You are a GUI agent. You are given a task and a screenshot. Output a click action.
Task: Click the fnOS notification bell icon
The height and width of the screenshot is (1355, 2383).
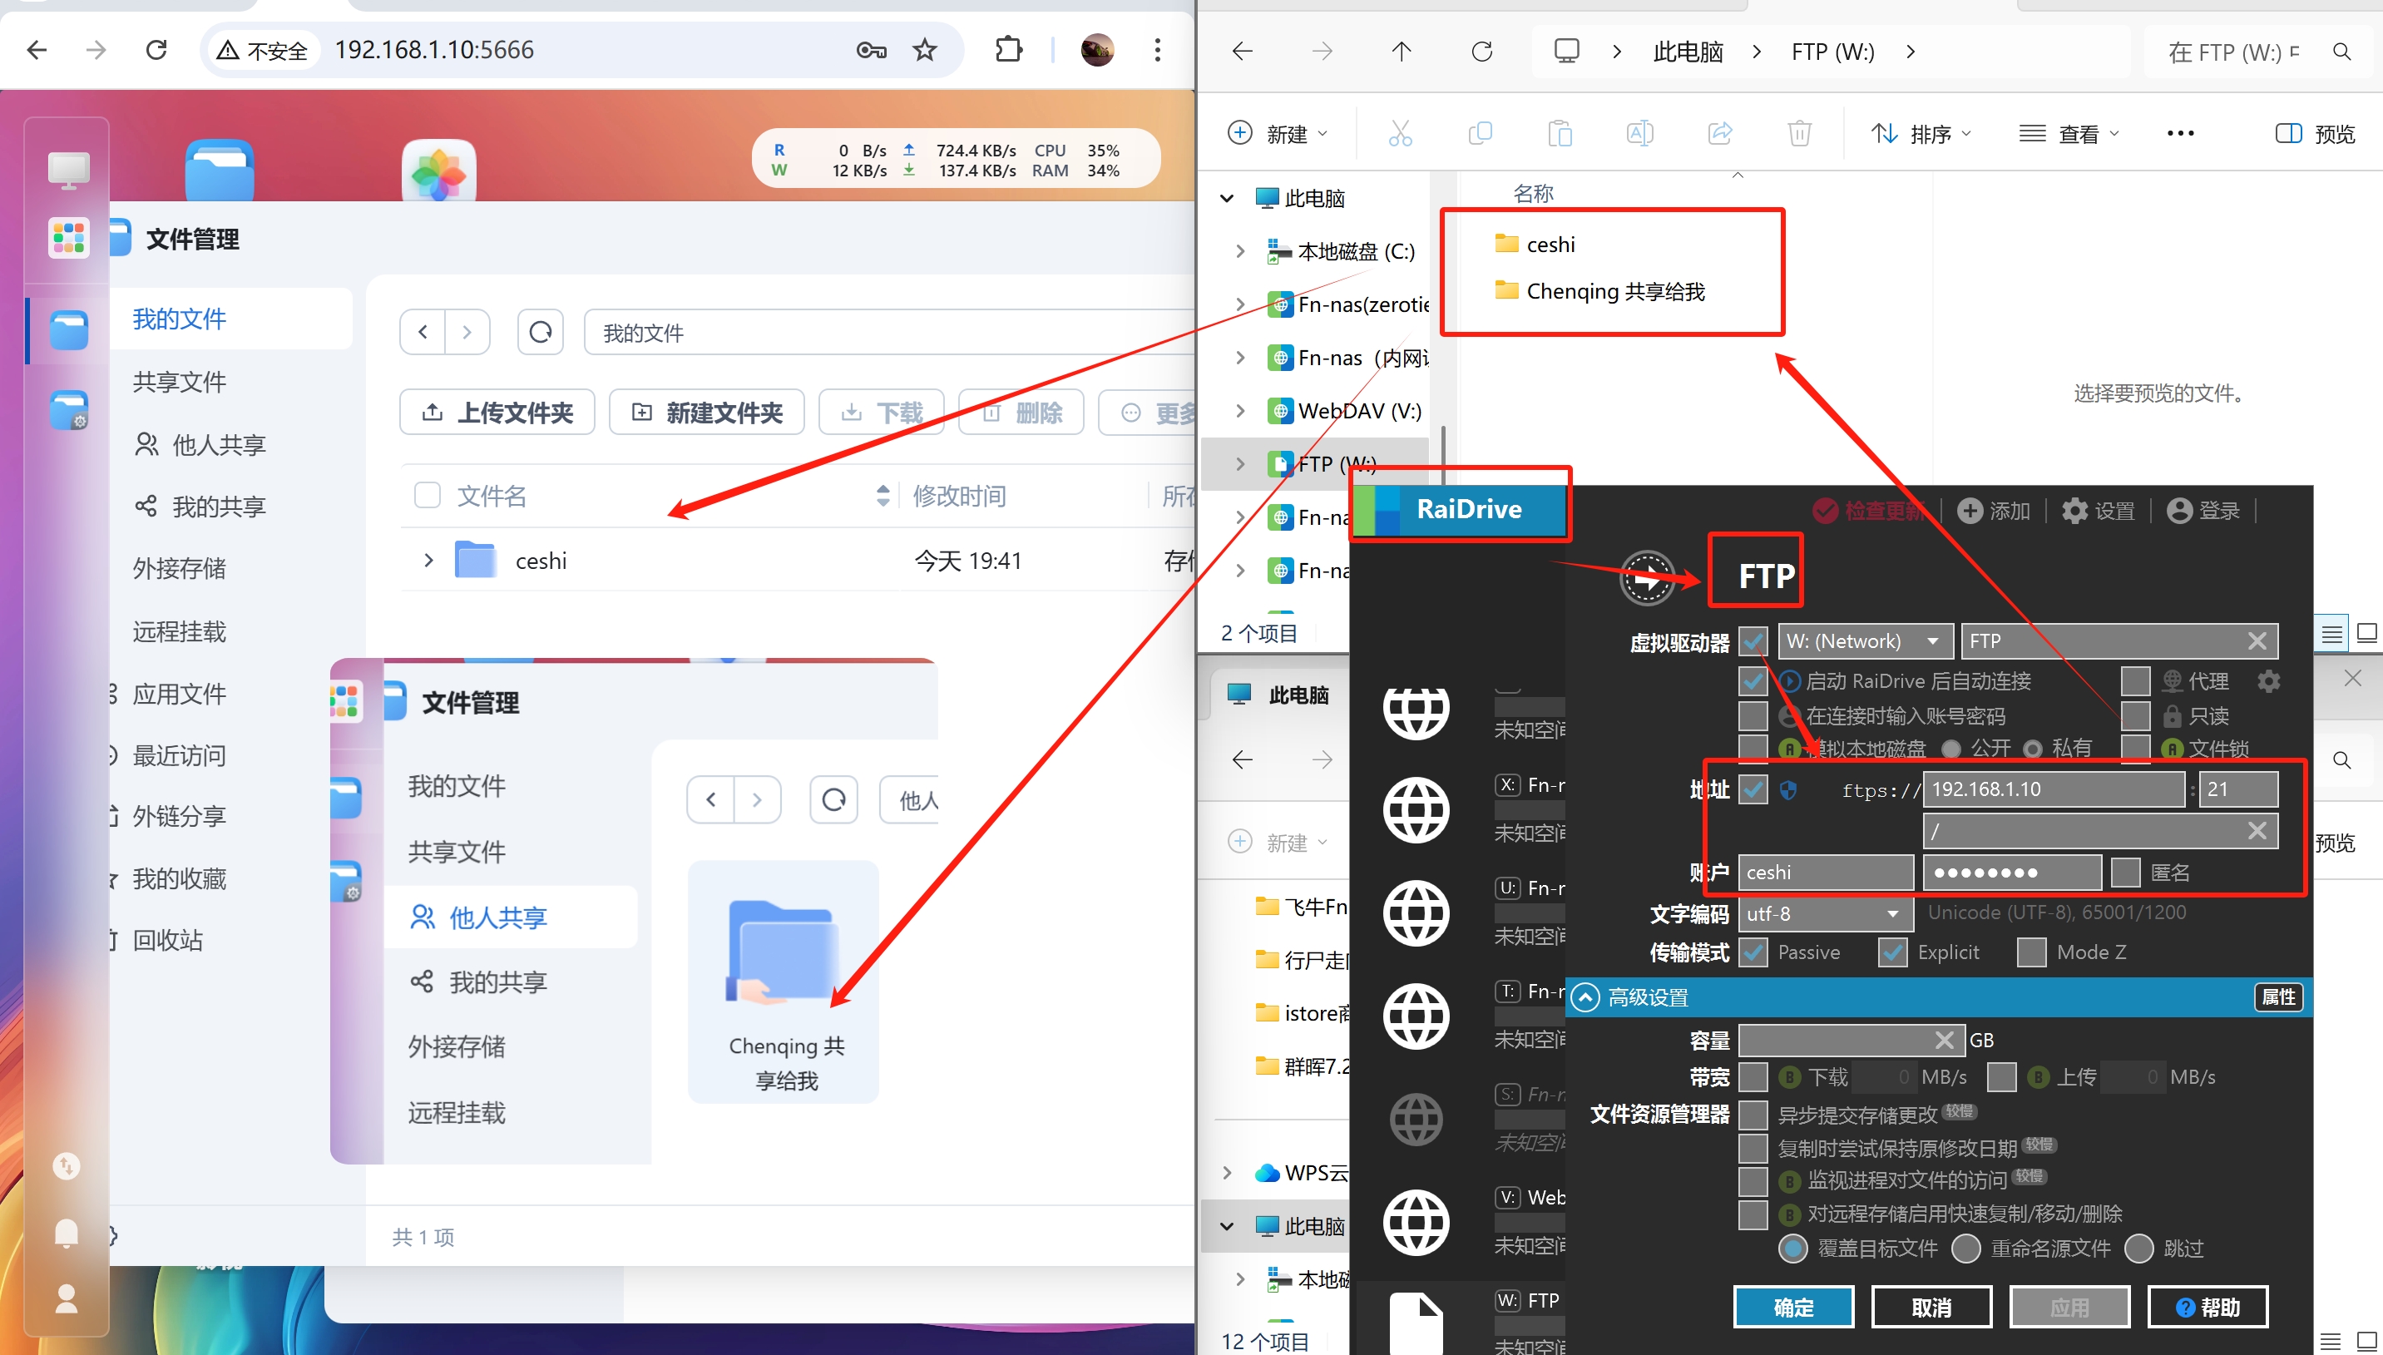pos(66,1233)
